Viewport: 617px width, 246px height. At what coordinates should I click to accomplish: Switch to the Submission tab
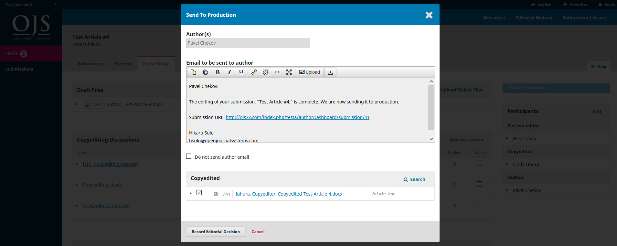click(90, 64)
